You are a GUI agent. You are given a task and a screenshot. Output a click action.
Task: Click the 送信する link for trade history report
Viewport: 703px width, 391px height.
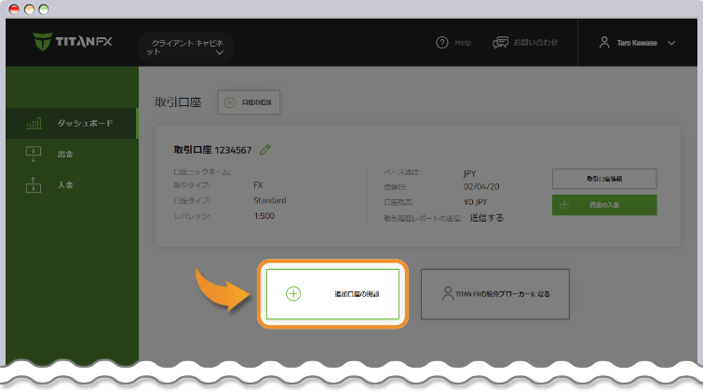tap(486, 218)
